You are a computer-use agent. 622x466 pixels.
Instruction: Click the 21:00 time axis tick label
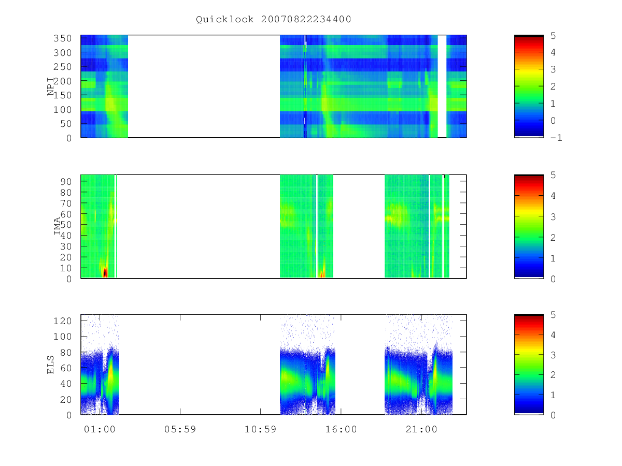(421, 429)
